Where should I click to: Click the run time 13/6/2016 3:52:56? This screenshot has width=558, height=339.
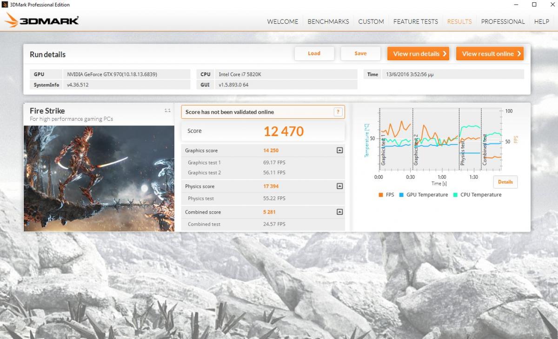point(410,74)
